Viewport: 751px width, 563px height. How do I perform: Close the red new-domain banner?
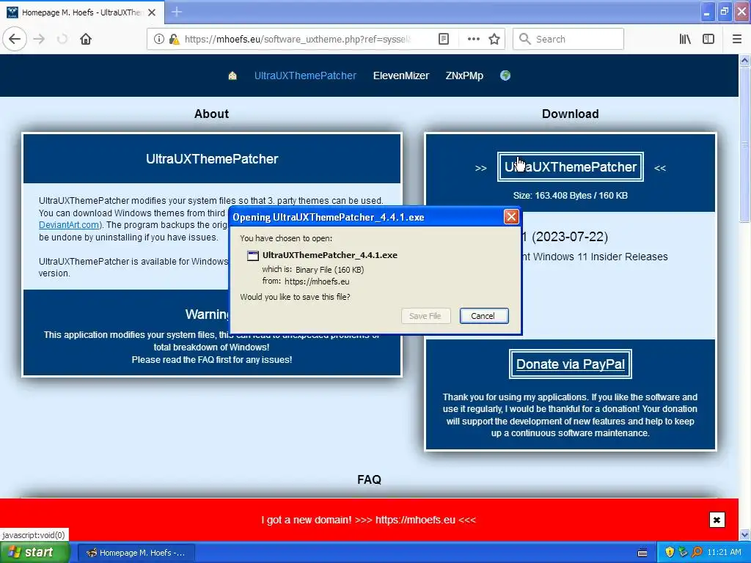coord(717,520)
